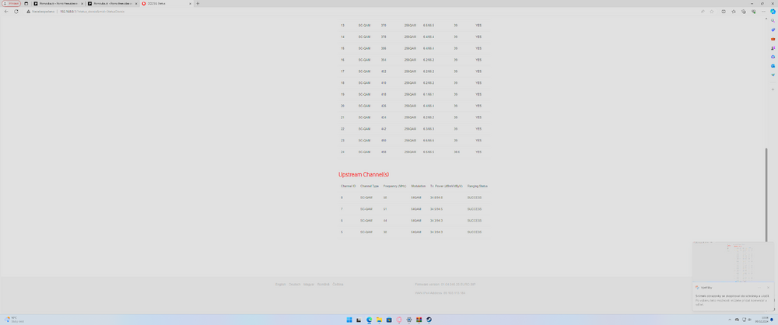778x325 pixels.
Task: Select the Deutsch language link
Action: point(294,284)
